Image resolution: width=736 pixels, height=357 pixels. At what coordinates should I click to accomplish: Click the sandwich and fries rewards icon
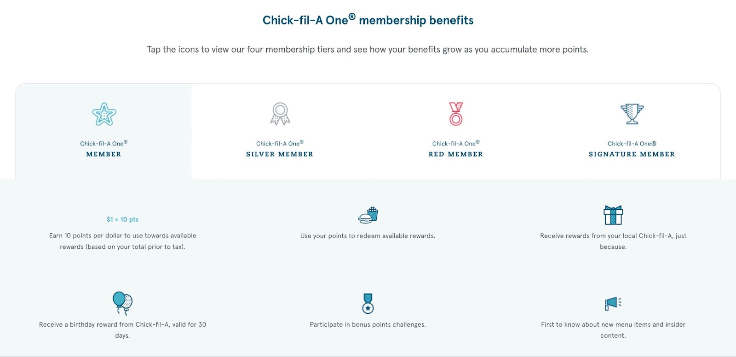pos(368,215)
